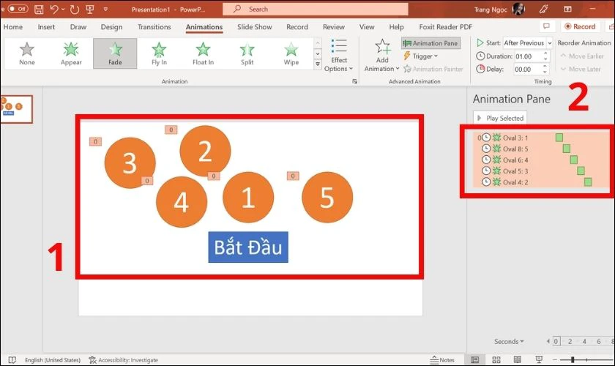Screen dimensions: 615x366
Task: Click the Duration value field
Action: 527,56
